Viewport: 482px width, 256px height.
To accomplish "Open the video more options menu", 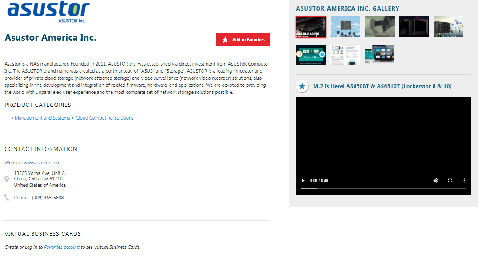I will pyautogui.click(x=464, y=181).
